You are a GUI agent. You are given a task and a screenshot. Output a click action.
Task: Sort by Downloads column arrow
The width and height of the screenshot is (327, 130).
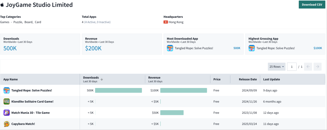102,79
